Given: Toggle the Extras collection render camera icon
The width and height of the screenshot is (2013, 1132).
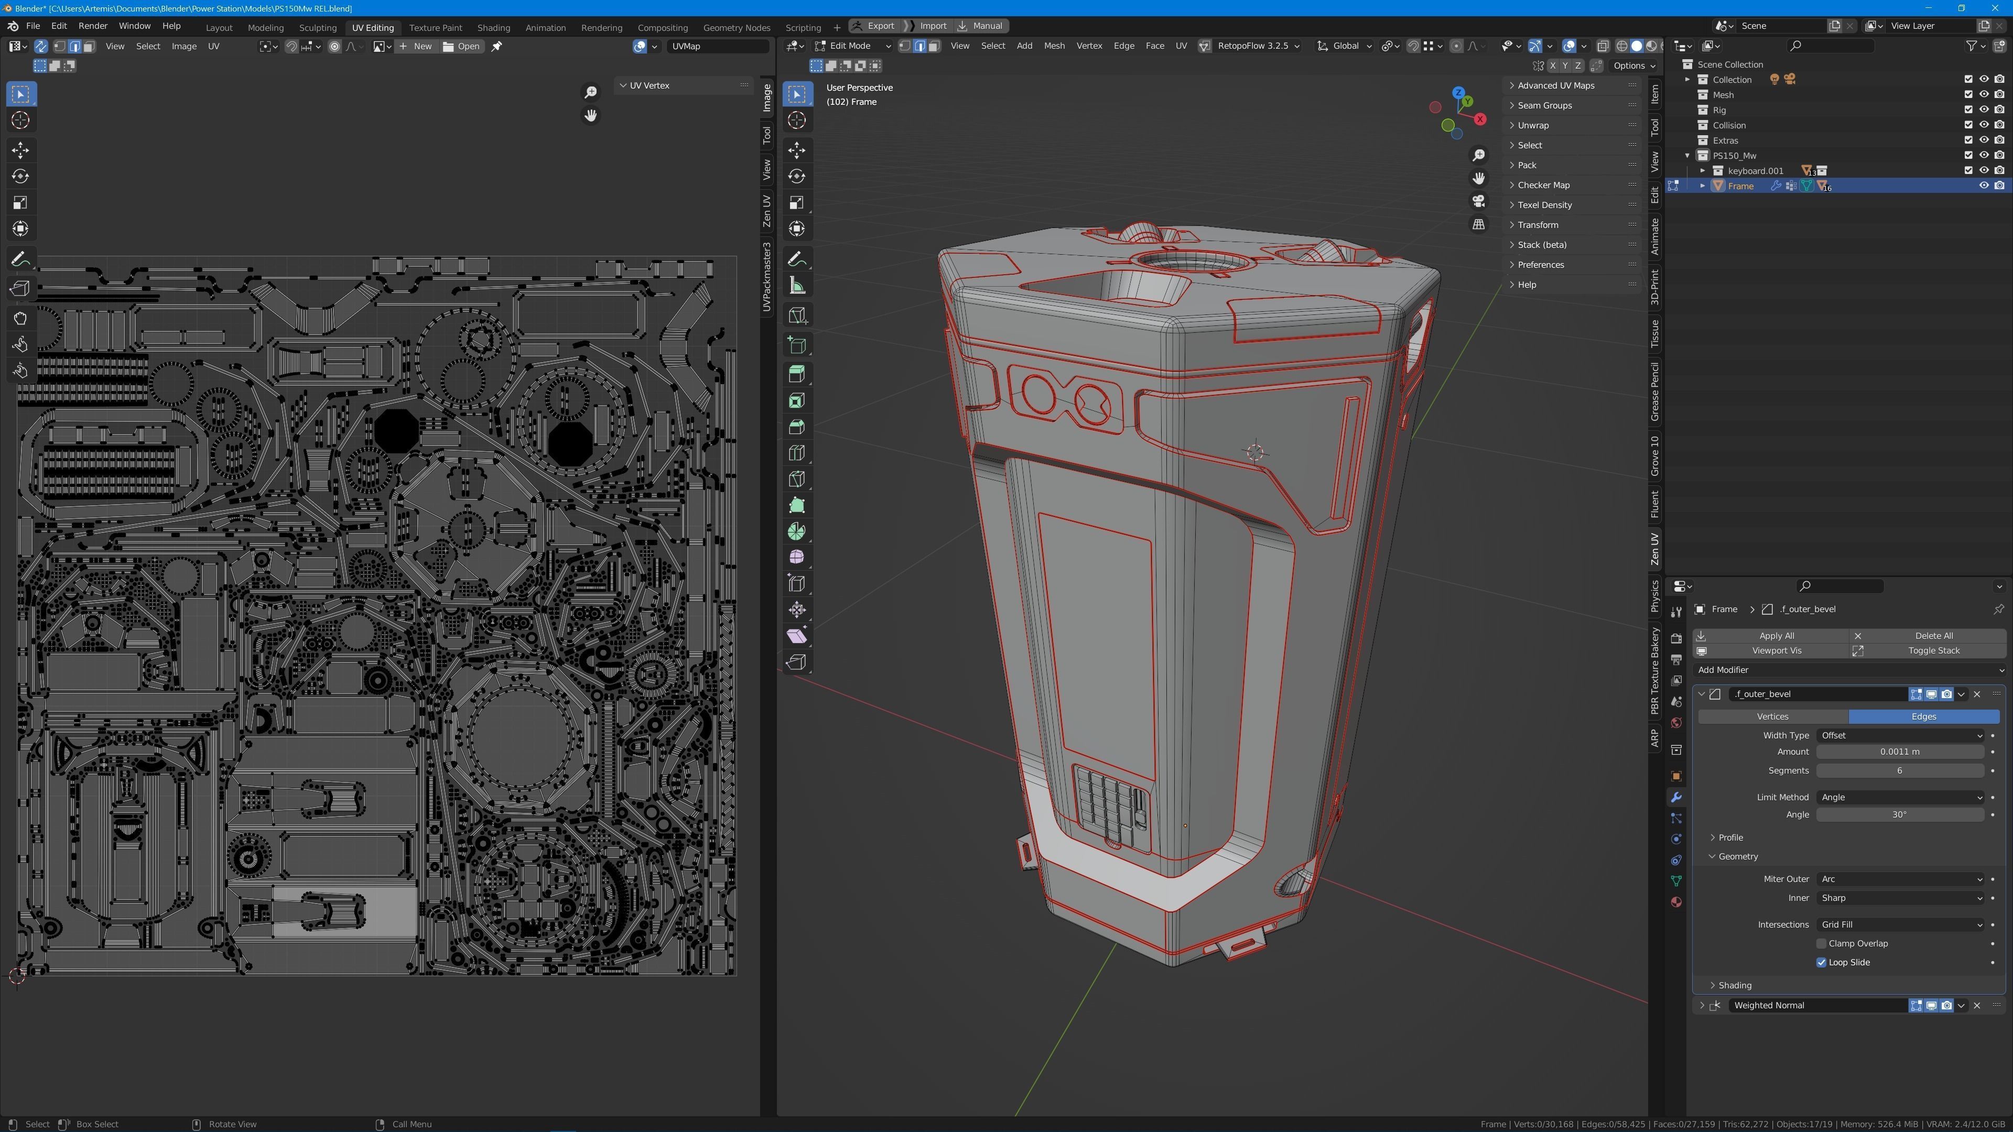Looking at the screenshot, I should point(1999,140).
